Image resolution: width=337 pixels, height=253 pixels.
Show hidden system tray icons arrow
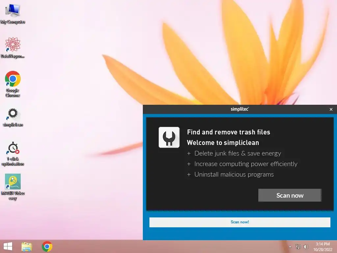point(290,247)
